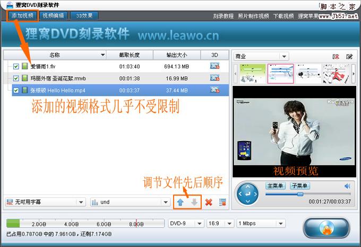Sort by the 名称 column header
Viewport: 361px width, 247px height.
coord(55,55)
